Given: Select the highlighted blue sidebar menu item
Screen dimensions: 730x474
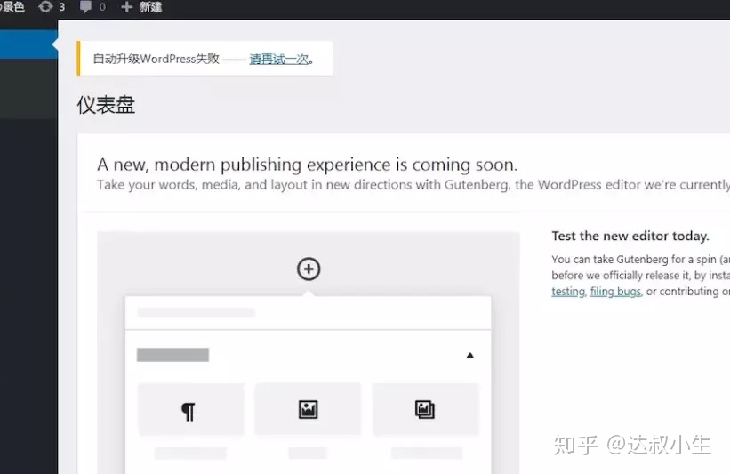Looking at the screenshot, I should coord(28,44).
